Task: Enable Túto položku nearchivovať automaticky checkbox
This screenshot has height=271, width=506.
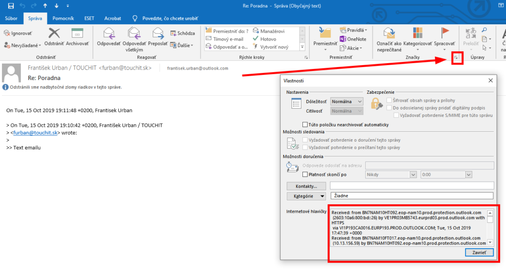Action: point(305,124)
